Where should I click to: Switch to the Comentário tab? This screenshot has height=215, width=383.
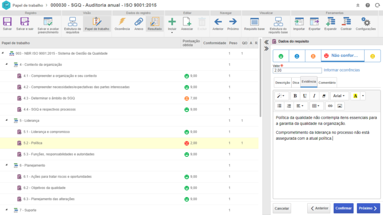(x=327, y=82)
